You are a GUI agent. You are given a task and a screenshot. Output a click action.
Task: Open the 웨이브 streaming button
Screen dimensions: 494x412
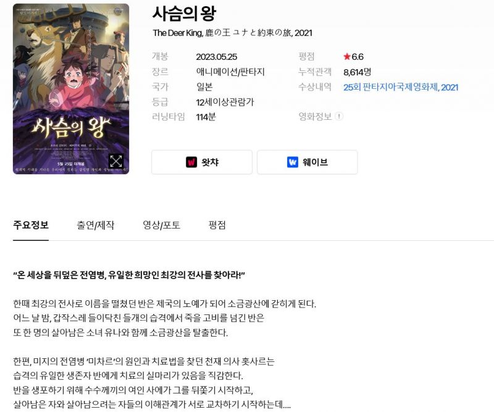tap(307, 162)
